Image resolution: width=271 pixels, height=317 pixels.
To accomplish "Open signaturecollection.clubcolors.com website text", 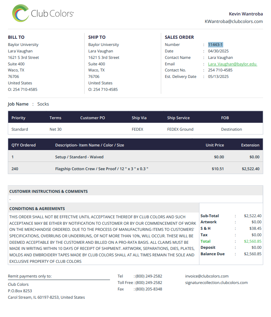I will click(216, 283).
